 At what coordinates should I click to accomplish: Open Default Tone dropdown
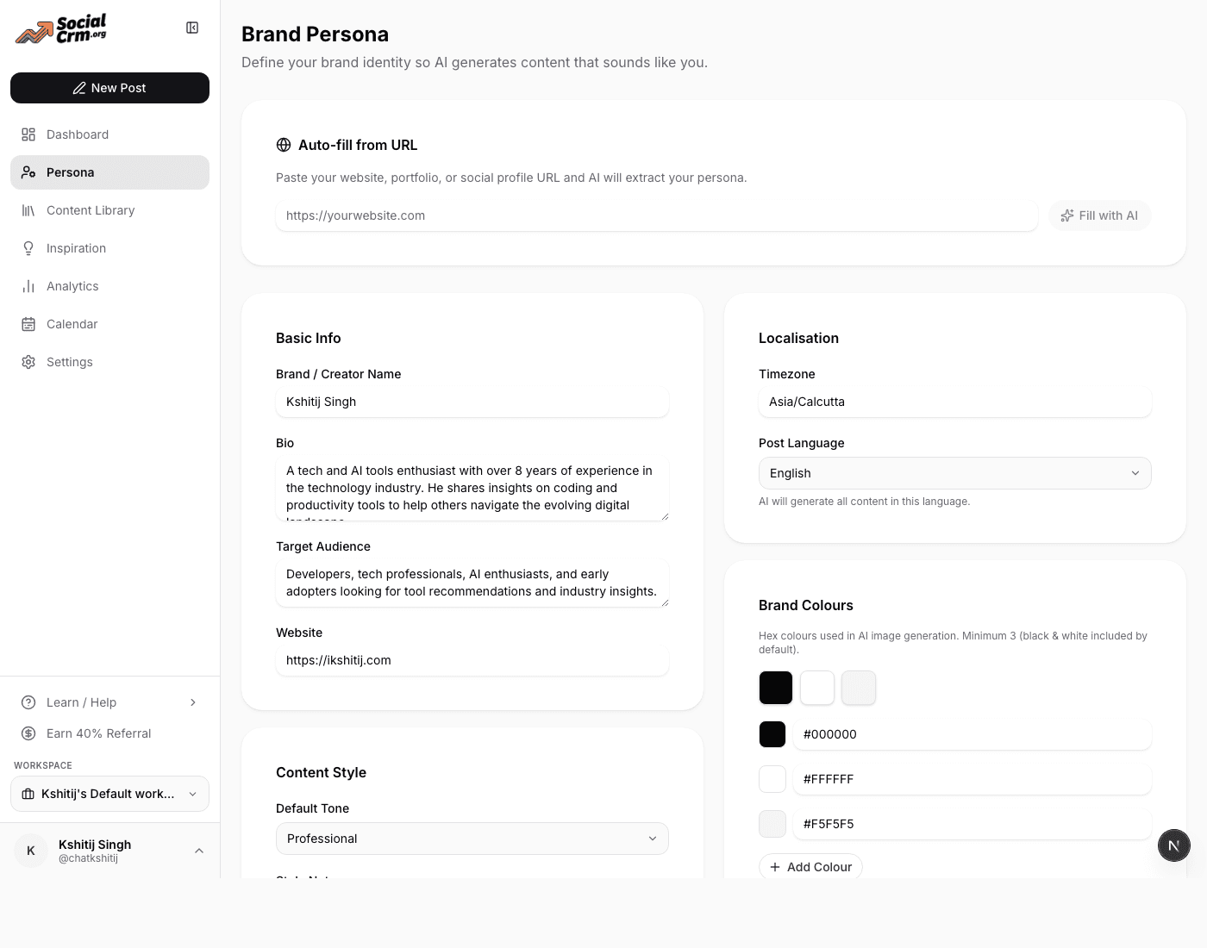pyautogui.click(x=472, y=839)
